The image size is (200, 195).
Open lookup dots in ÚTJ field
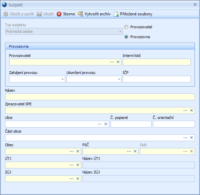point(72,165)
